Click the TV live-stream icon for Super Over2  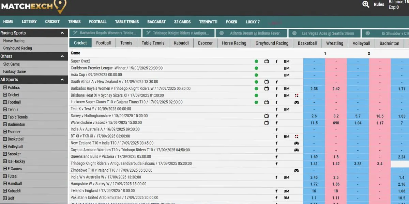point(267,62)
